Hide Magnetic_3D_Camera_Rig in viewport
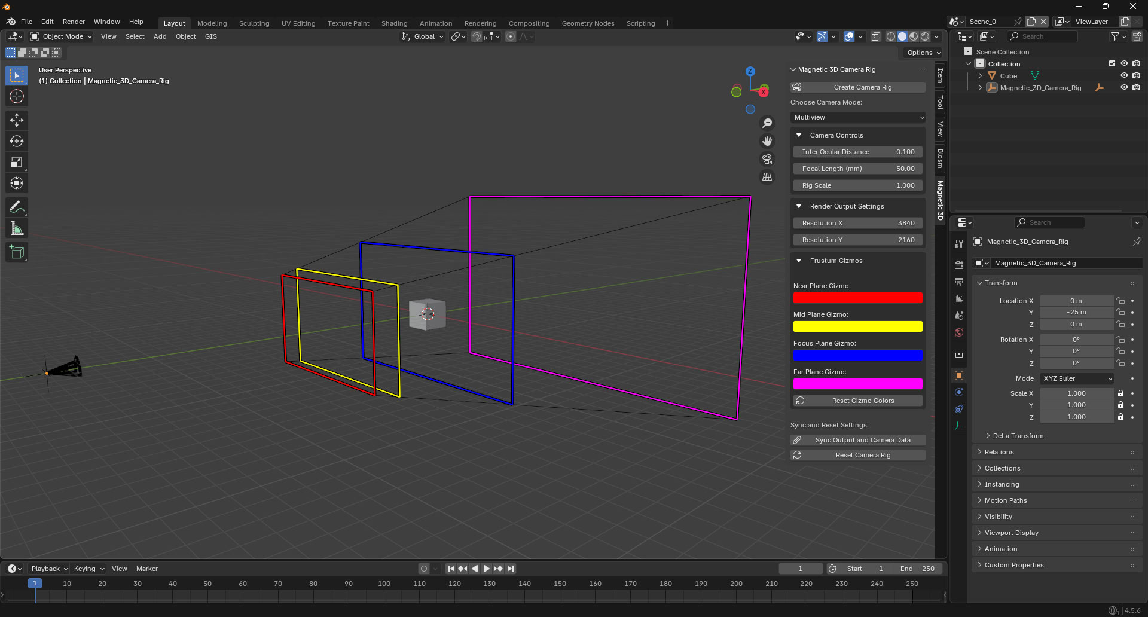The height and width of the screenshot is (617, 1148). pyautogui.click(x=1124, y=87)
